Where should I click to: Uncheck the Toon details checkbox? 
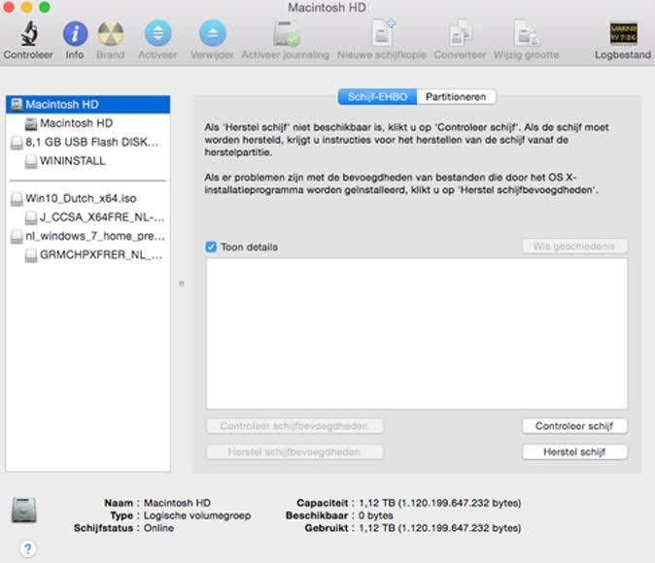coord(211,248)
